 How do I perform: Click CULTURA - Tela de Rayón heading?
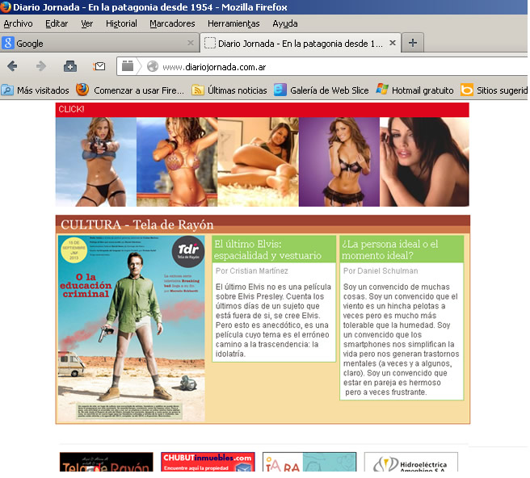(x=137, y=224)
